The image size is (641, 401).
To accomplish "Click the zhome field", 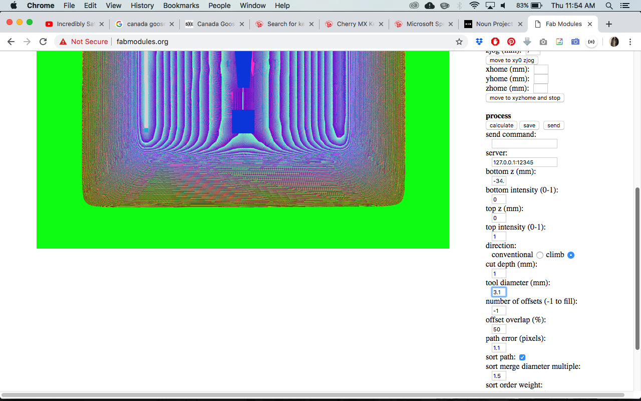I will click(x=540, y=89).
